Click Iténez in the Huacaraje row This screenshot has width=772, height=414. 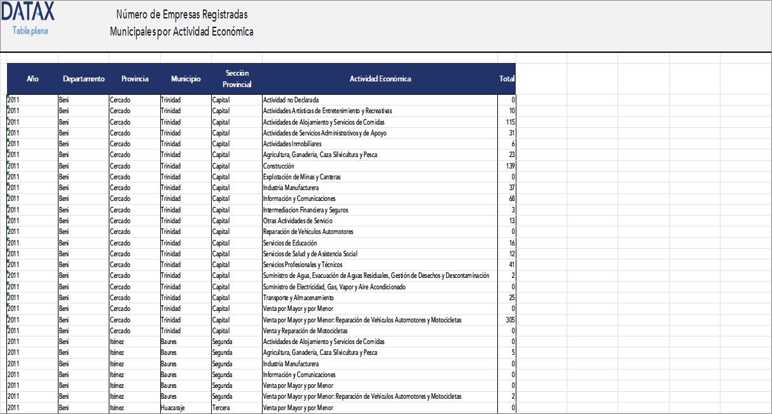pos(135,408)
